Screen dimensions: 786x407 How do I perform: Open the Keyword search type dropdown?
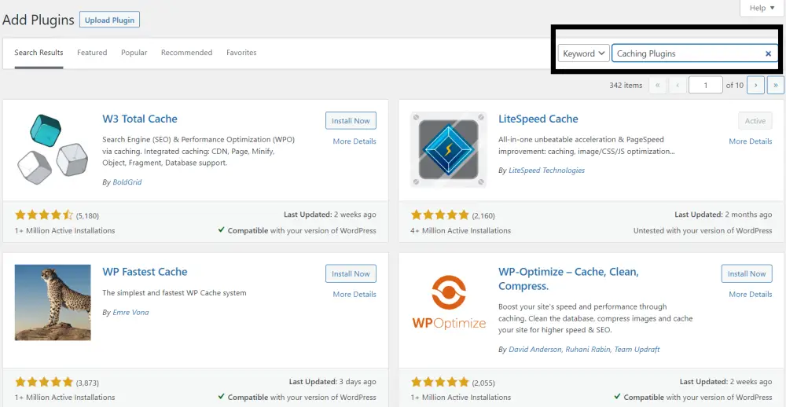pos(583,53)
